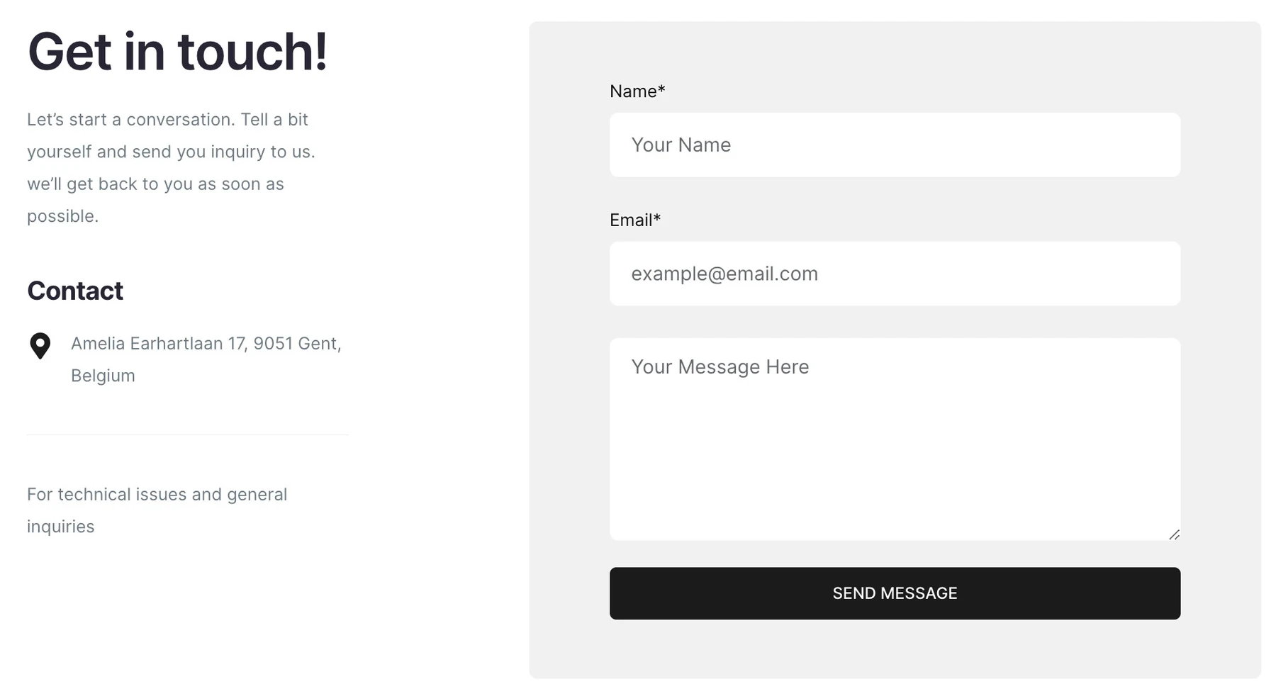Click the For technical issues text

coord(157,494)
